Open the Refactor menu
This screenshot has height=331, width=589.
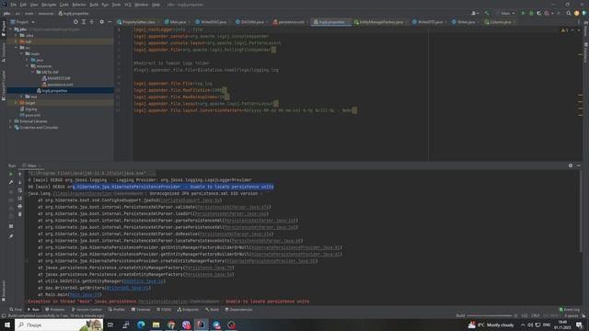[x=79, y=5]
